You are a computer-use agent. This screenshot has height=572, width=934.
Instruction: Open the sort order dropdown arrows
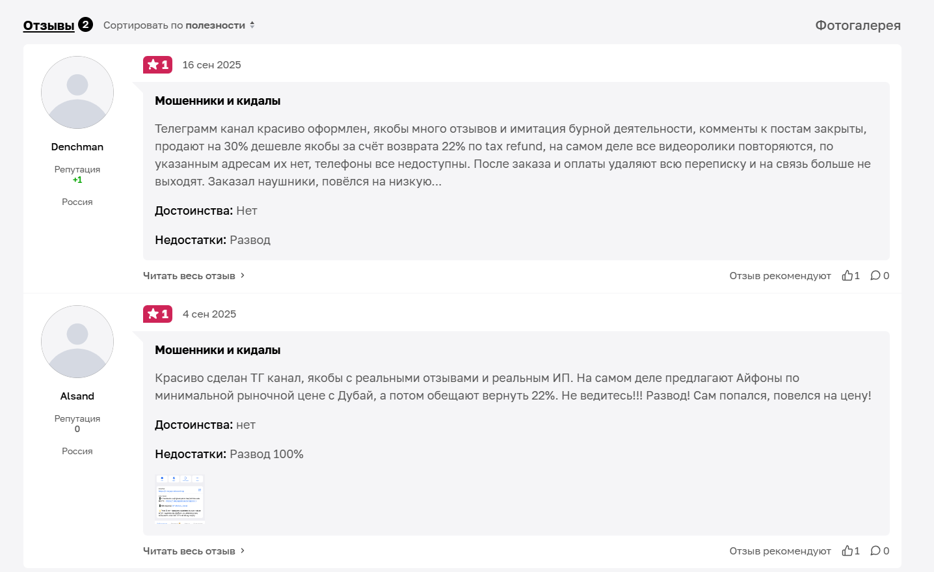coord(252,24)
